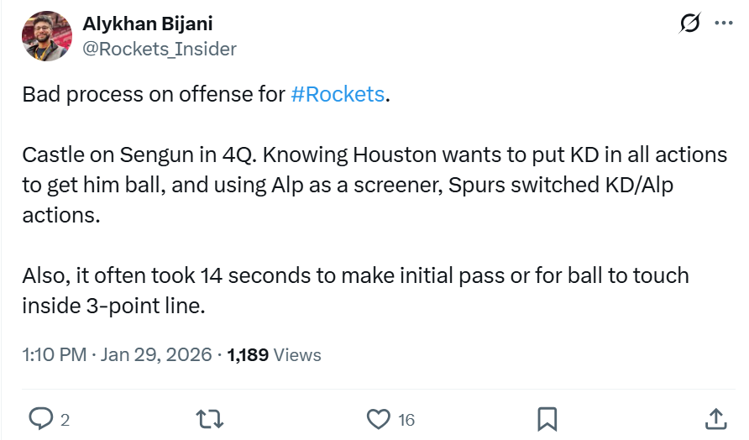Click the 1,189 view count number
Image resolution: width=749 pixels, height=440 pixels.
248,354
